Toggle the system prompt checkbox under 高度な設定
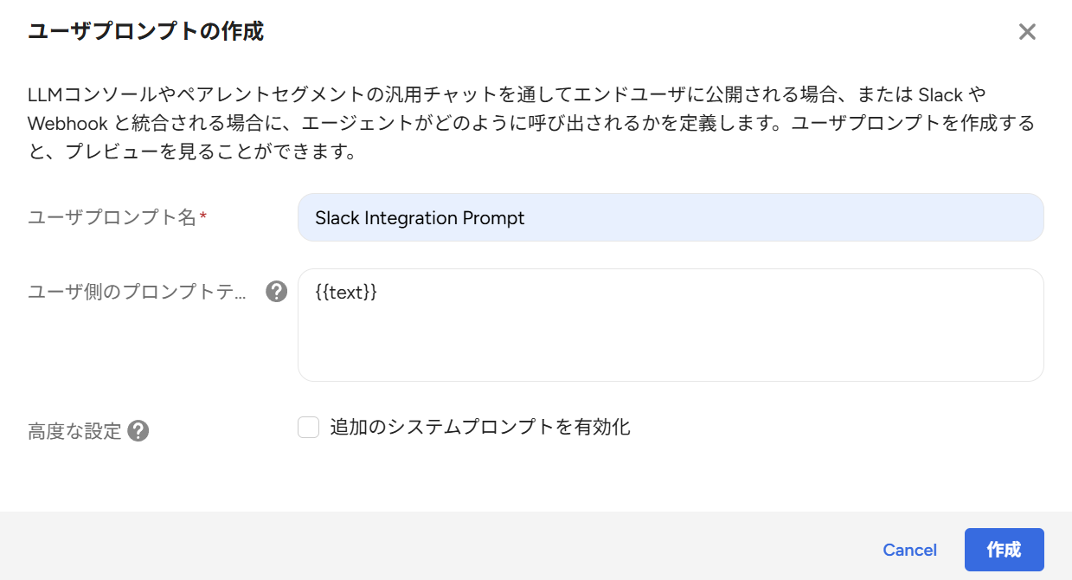The image size is (1072, 580). pos(308,427)
